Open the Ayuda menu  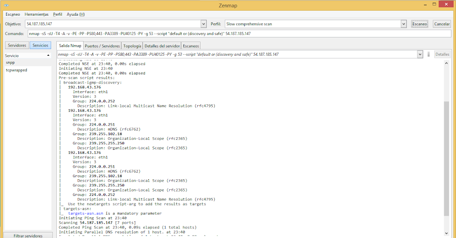click(x=75, y=14)
